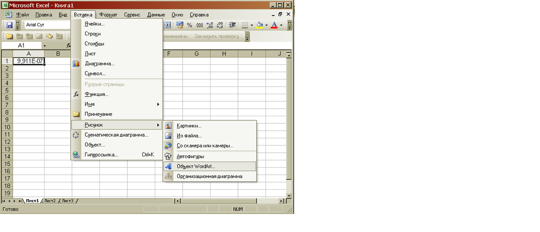Choose Столбцы in the Вставка menu

[117, 44]
